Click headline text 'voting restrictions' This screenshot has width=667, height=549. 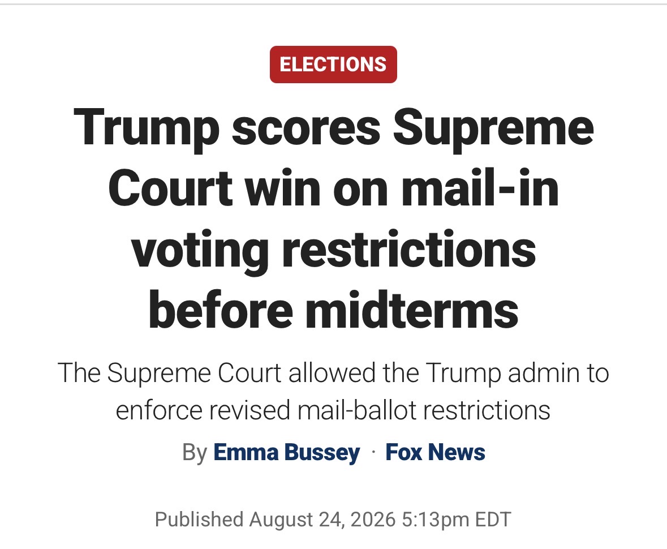pyautogui.click(x=334, y=250)
